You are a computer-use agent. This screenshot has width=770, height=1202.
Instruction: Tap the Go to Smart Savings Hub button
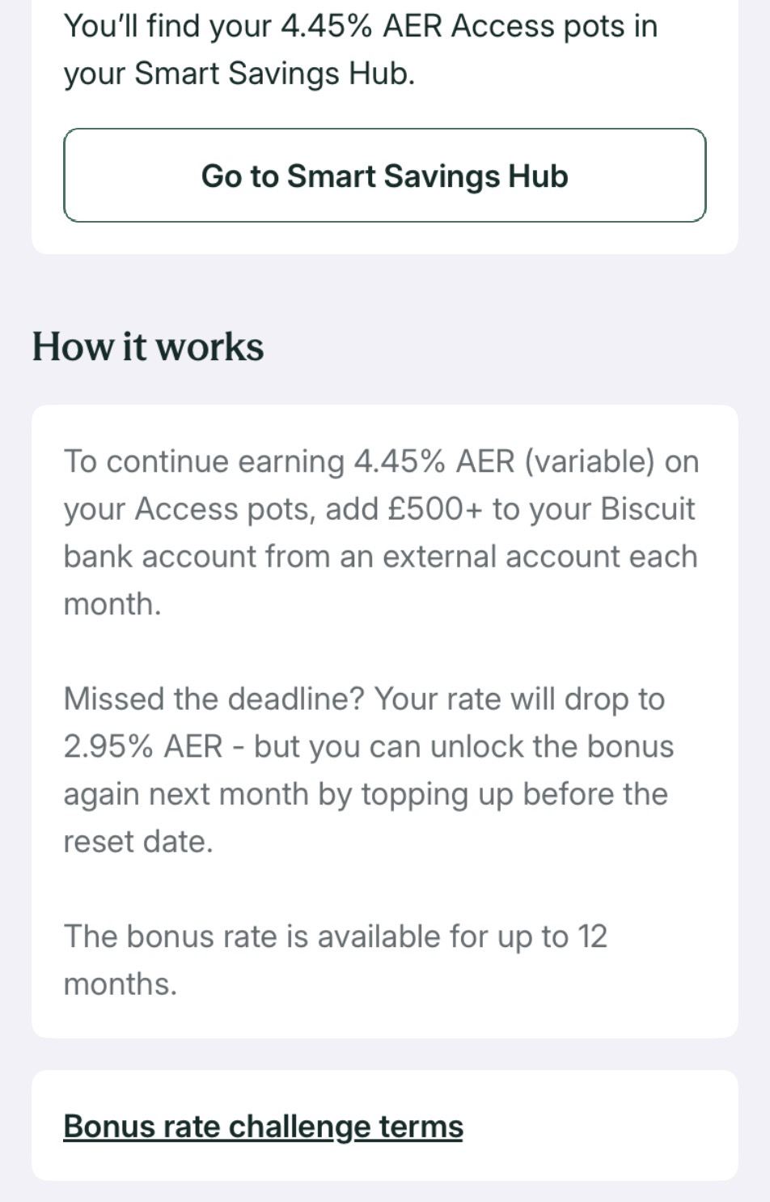point(385,176)
